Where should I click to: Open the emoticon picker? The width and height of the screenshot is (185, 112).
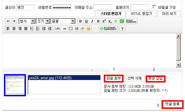tap(88, 29)
